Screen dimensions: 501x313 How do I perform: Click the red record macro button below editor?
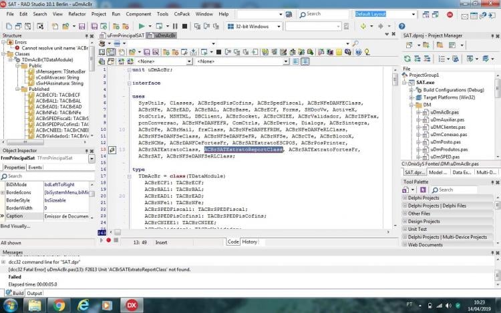pos(109,240)
